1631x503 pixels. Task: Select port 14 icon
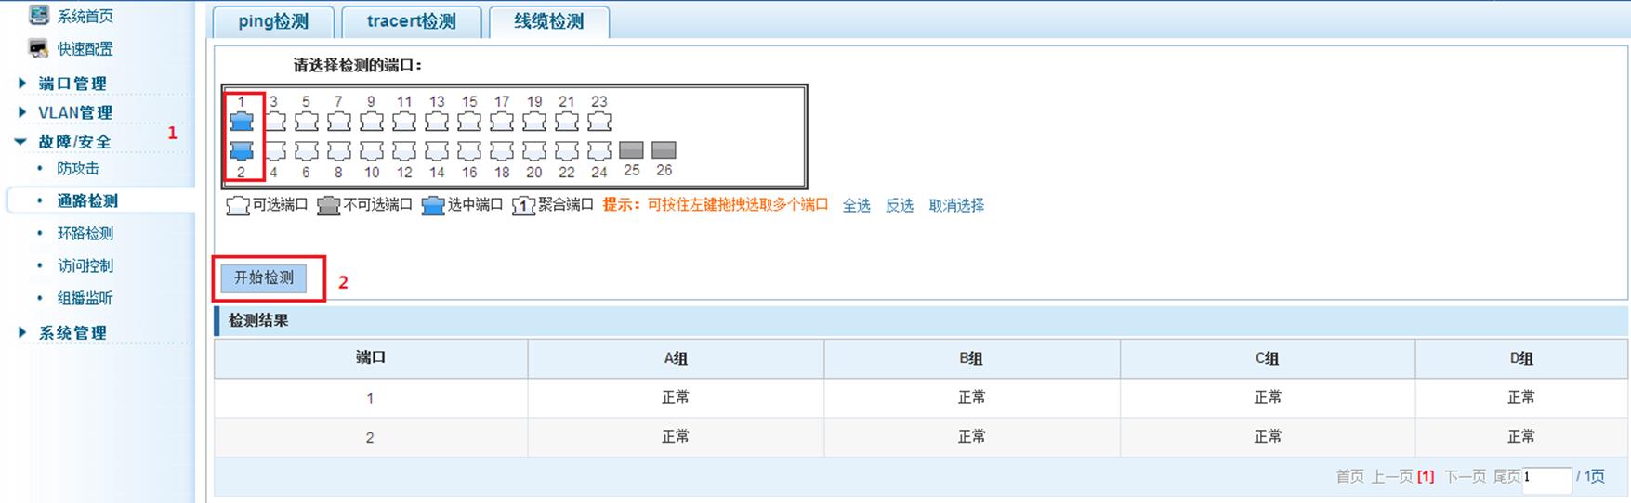(437, 150)
